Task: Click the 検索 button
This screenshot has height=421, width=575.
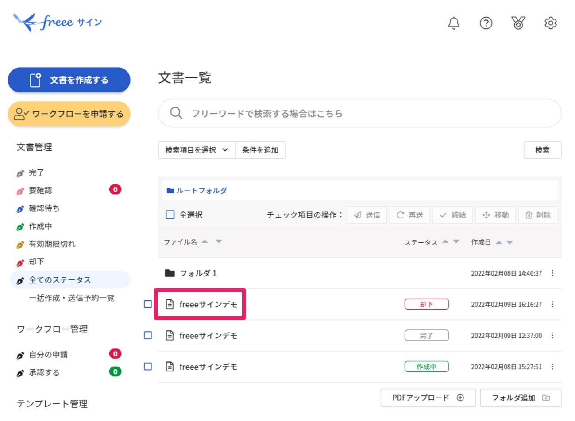Action: tap(542, 150)
